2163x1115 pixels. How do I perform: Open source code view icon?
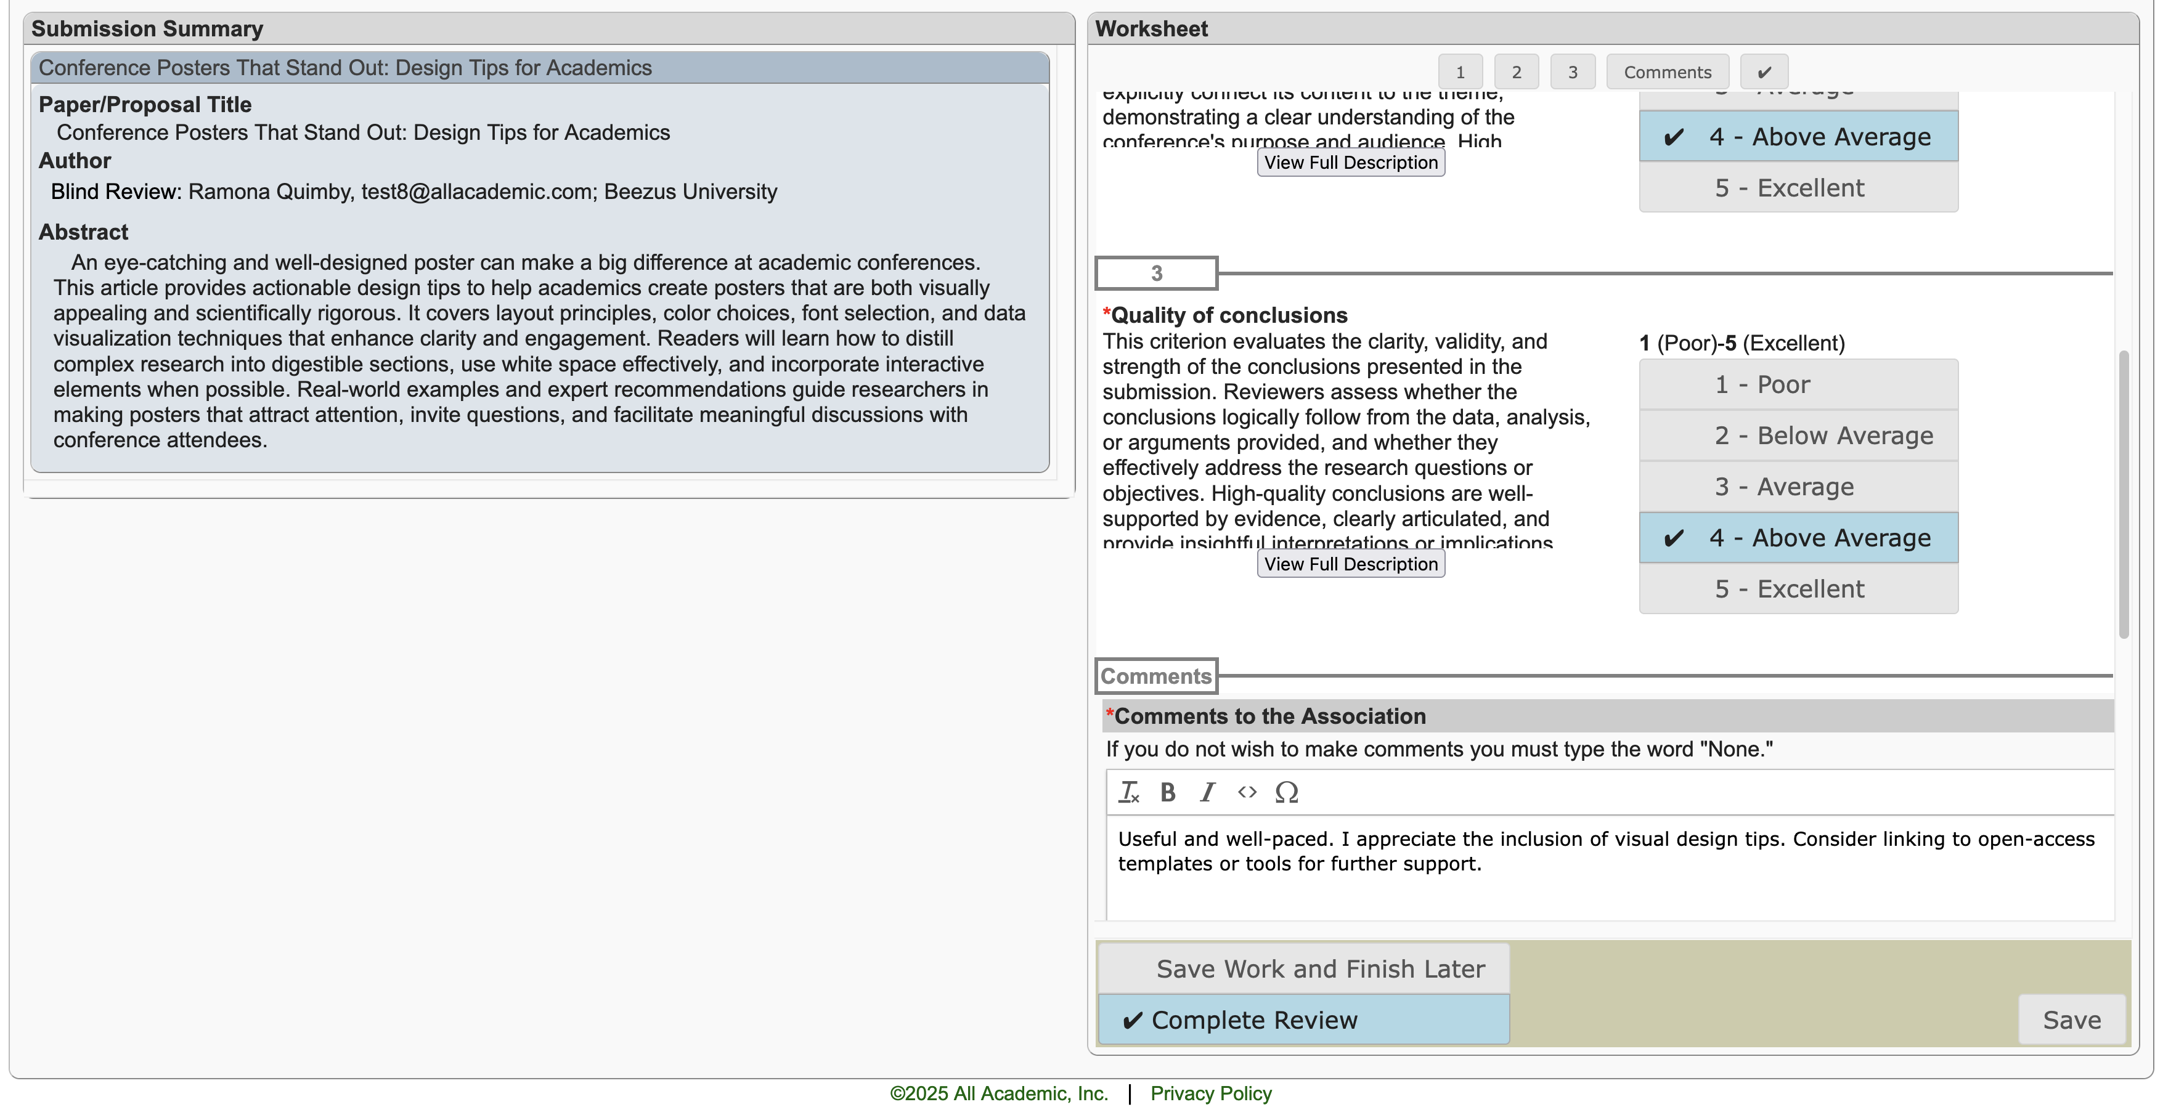(1247, 792)
